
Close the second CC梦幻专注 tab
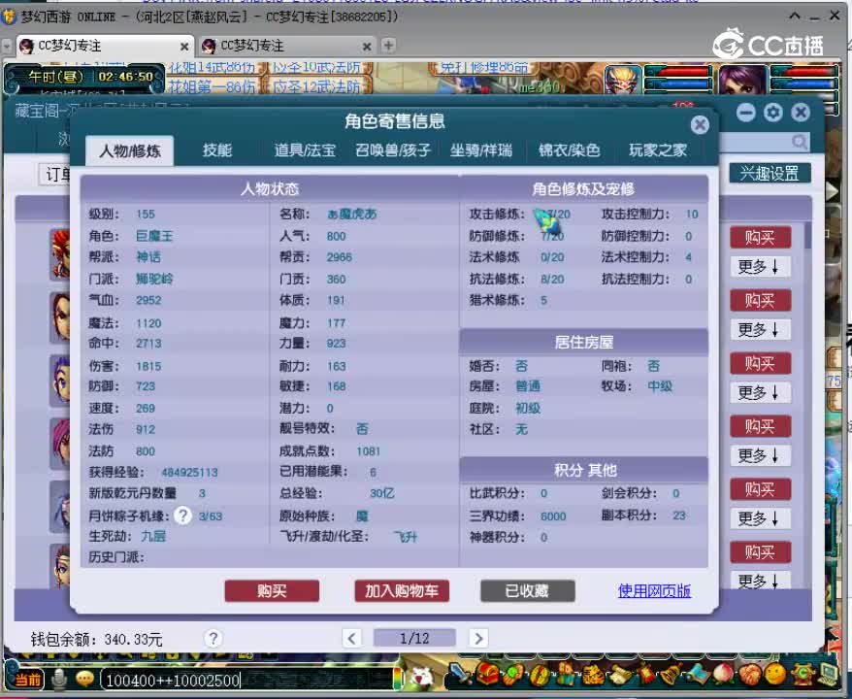click(x=367, y=47)
